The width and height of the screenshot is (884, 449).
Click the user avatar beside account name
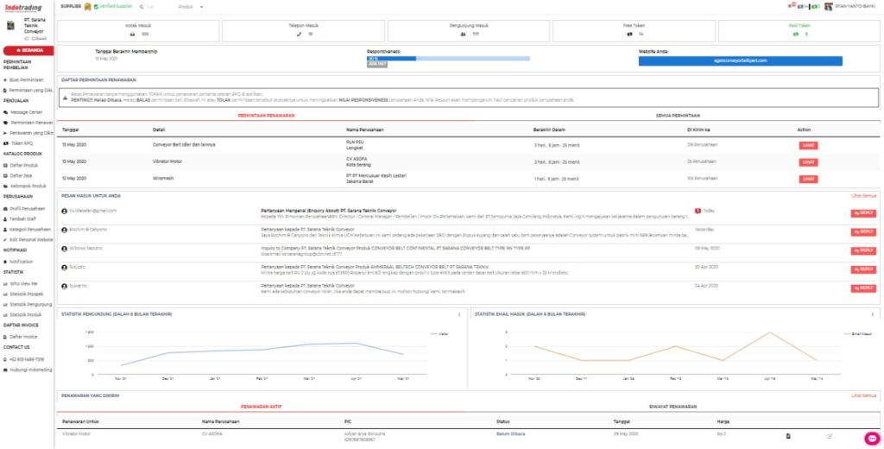pyautogui.click(x=828, y=6)
